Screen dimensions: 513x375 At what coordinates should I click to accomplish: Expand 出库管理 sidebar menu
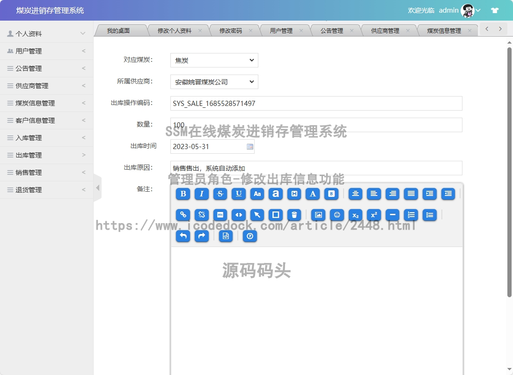tap(46, 155)
